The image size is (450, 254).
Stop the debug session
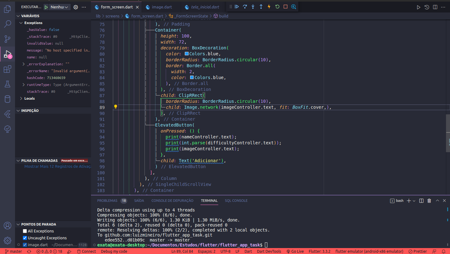pos(286,7)
